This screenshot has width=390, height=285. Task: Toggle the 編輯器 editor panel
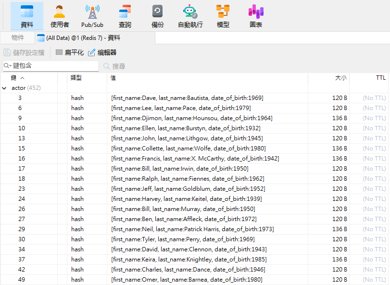coord(102,52)
